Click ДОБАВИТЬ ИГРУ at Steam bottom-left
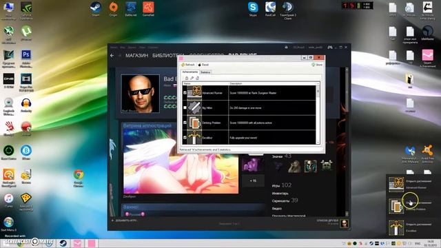The image size is (441, 248). point(124,220)
